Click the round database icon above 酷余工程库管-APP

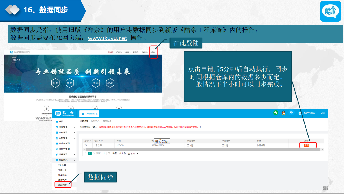(x=46, y=109)
